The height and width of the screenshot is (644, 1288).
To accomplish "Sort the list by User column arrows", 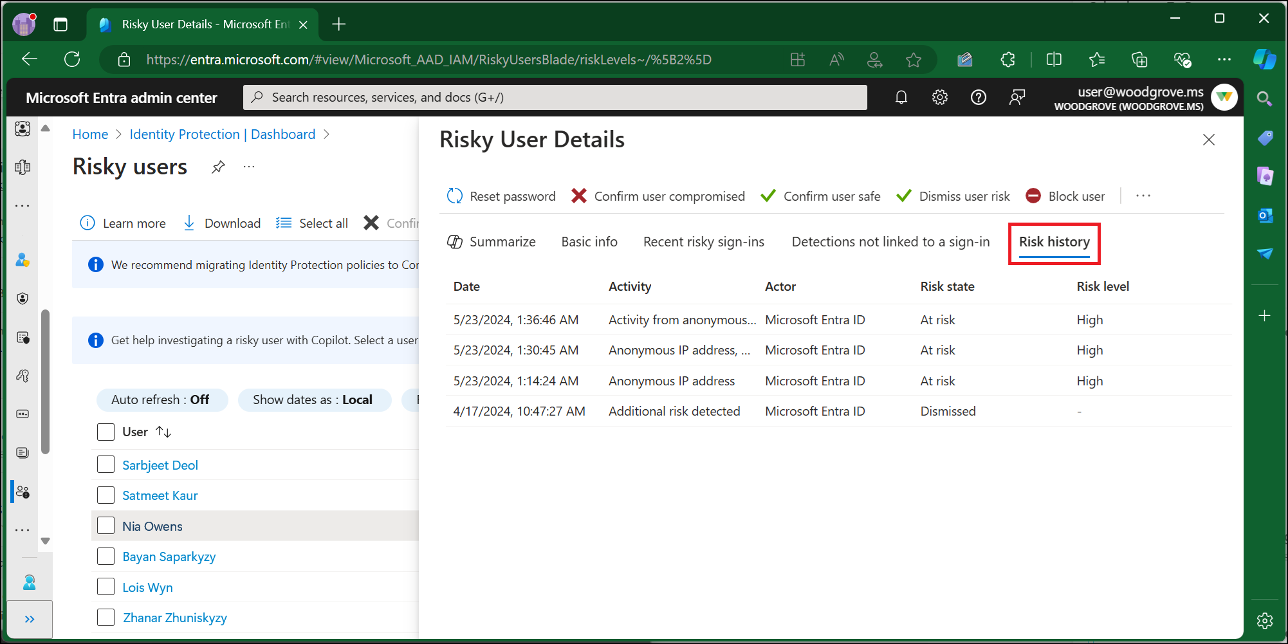I will (x=163, y=432).
